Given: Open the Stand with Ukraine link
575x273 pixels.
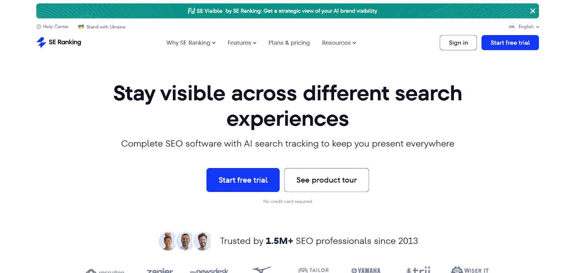Looking at the screenshot, I should (x=106, y=27).
